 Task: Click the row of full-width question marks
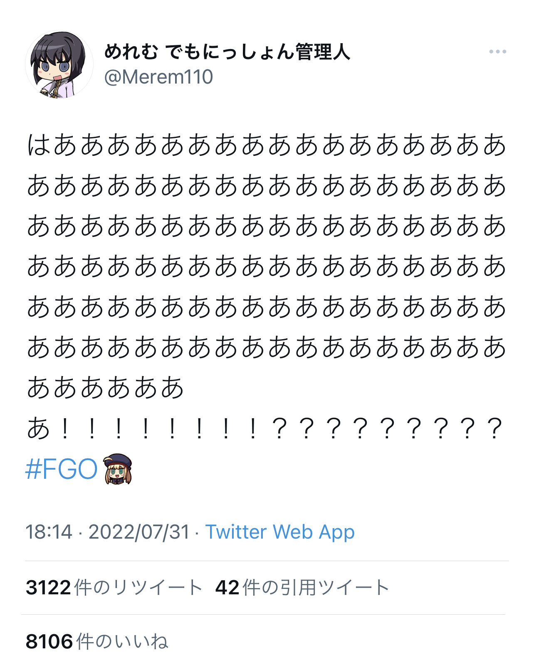387,429
